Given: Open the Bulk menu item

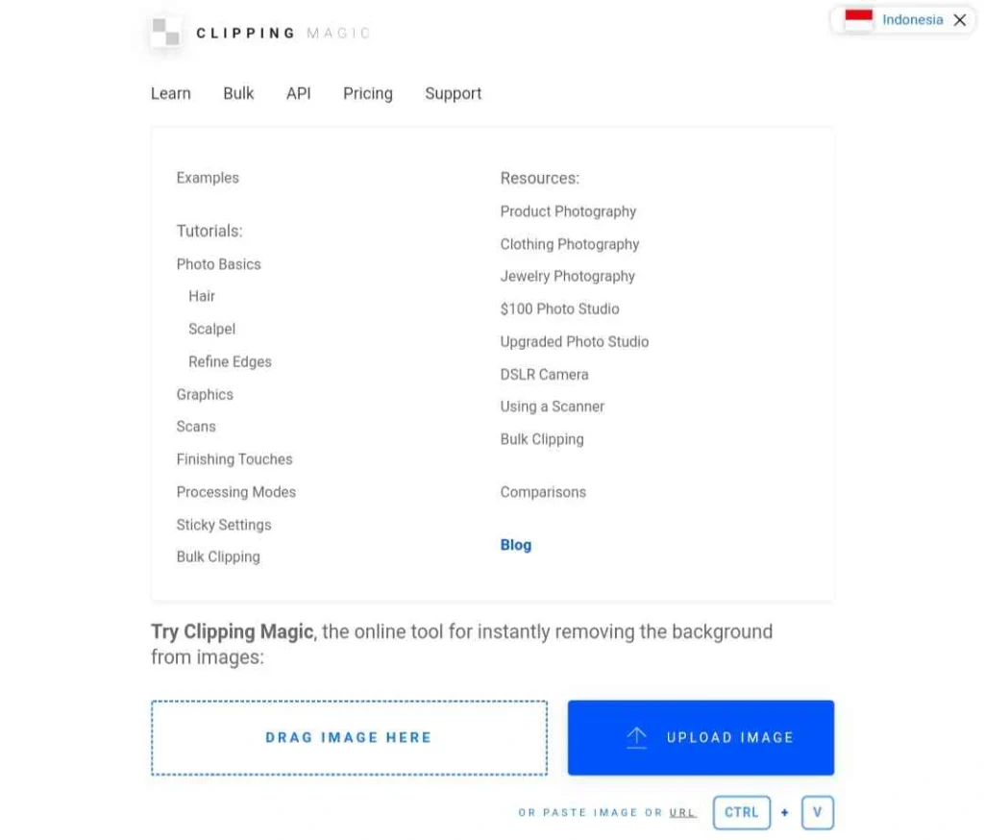Looking at the screenshot, I should [238, 93].
